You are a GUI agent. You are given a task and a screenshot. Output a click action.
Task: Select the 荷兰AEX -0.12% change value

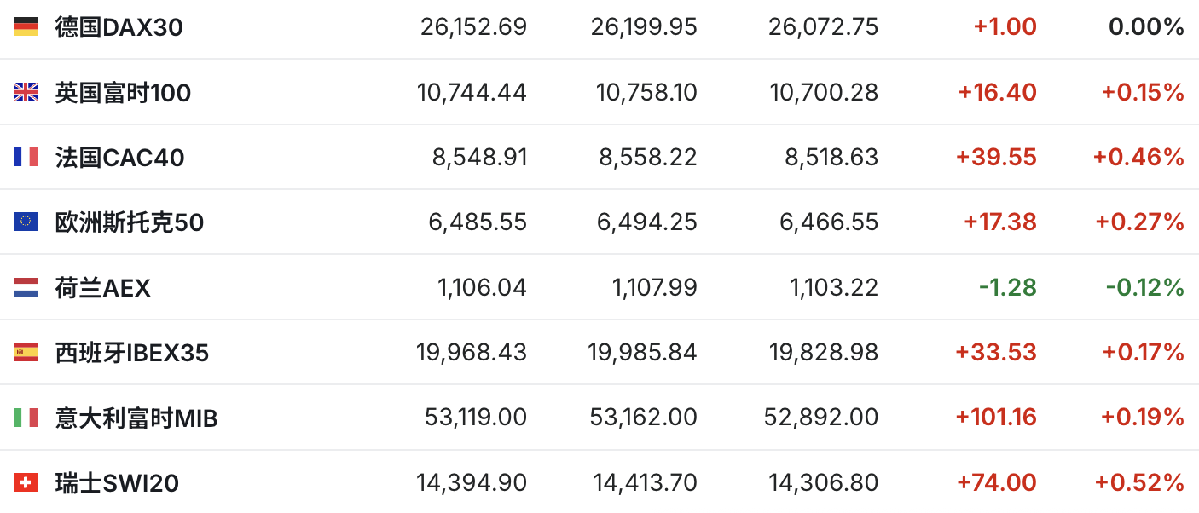pos(1144,288)
